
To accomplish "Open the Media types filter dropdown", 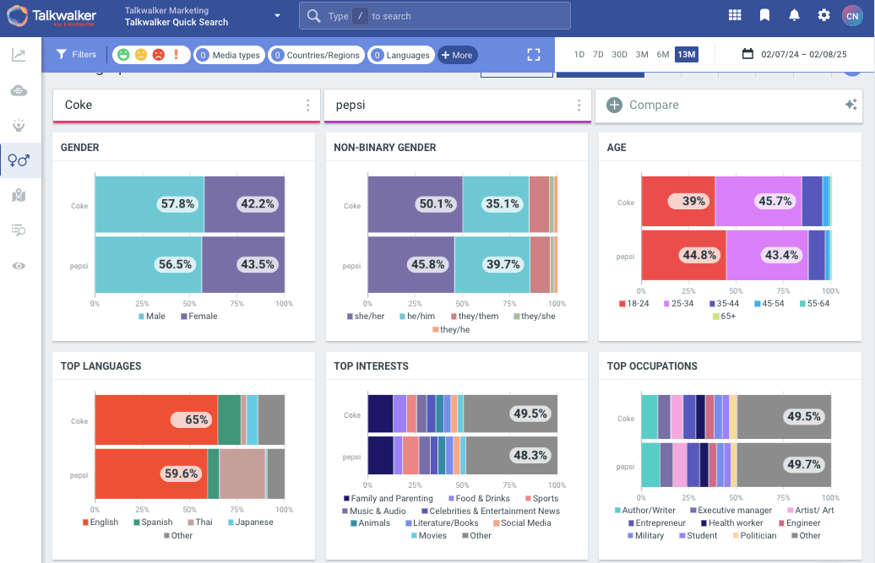I will pyautogui.click(x=229, y=55).
